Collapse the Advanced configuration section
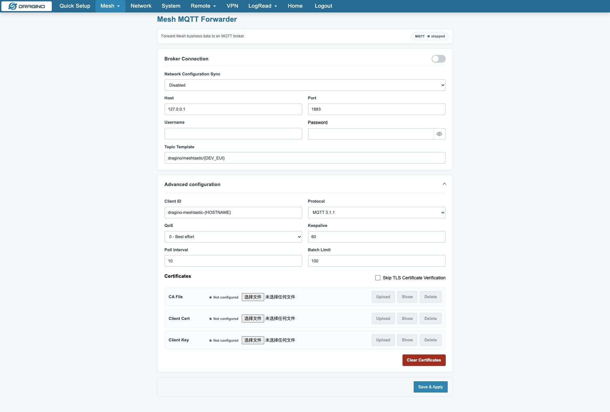Viewport: 610px width, 412px height. point(444,184)
